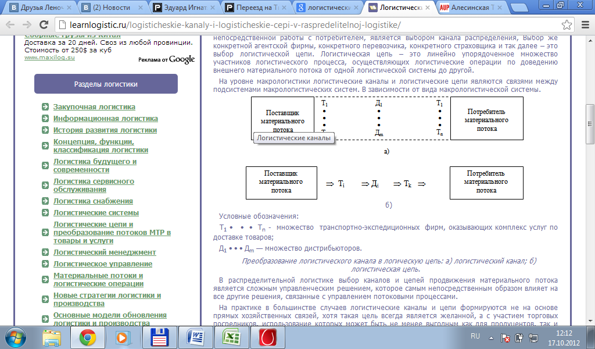
Task: Open 'Концепция, функции, классификация логистики' link
Action: pos(101,146)
